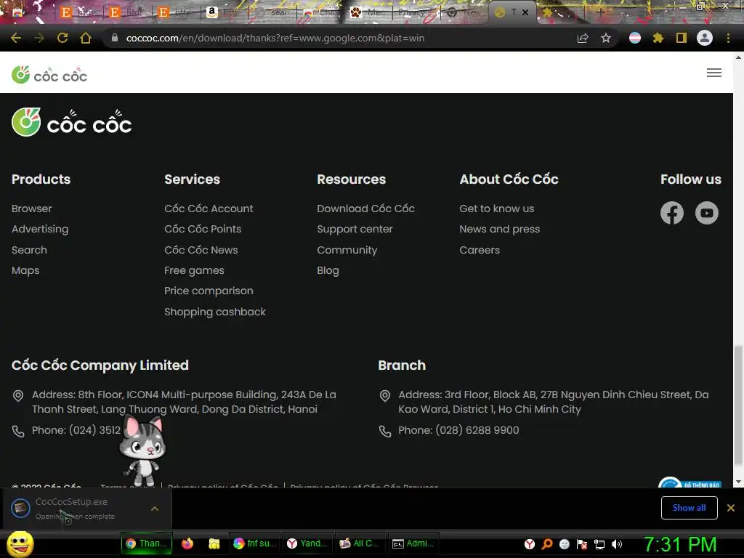Open the Search product link

pyautogui.click(x=29, y=250)
